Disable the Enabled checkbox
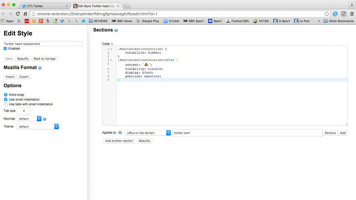The height and width of the screenshot is (200, 356). click(5, 49)
